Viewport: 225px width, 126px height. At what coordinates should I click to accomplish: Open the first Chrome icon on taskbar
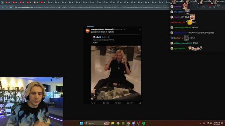point(118,123)
